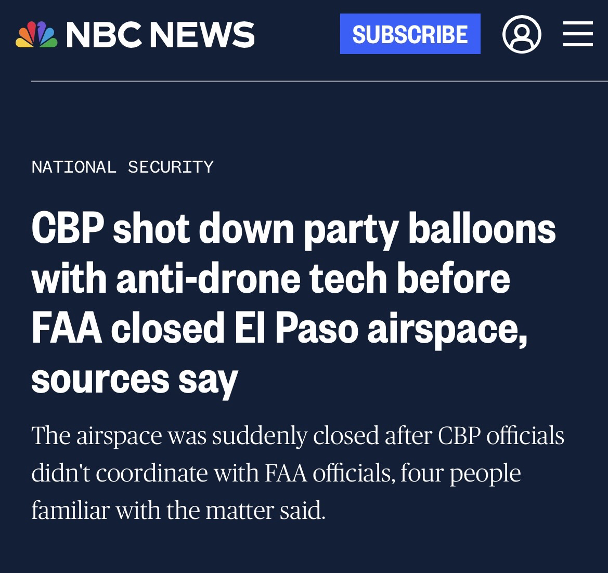The image size is (608, 573).
Task: Click the horizontal divider below the header
Action: [x=319, y=82]
